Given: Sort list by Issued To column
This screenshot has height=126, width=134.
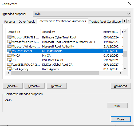Looking at the screenshot, I should (x=23, y=32).
